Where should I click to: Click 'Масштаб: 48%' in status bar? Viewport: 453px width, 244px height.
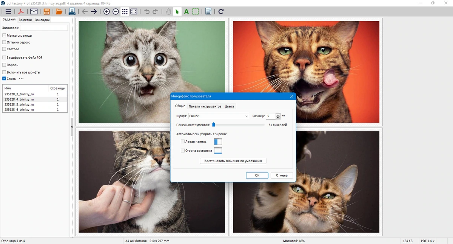pyautogui.click(x=294, y=241)
